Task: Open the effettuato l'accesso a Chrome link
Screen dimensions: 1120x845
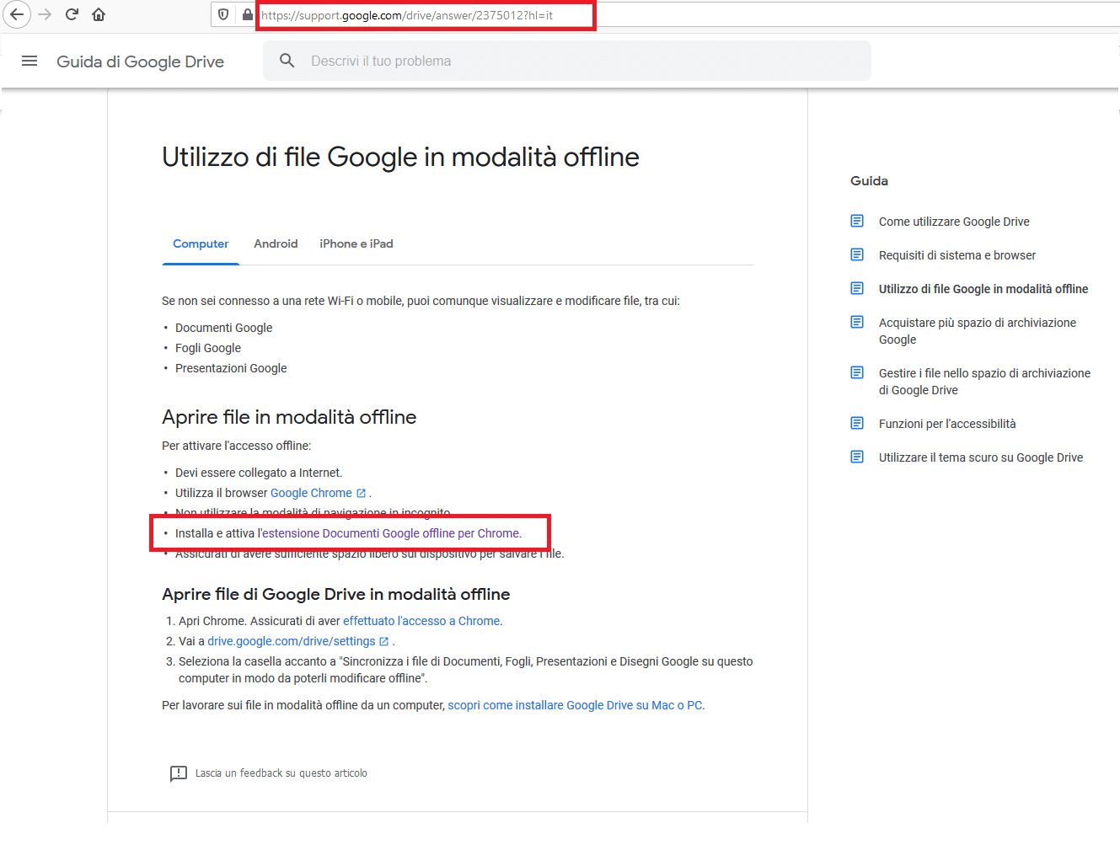Action: pos(421,621)
